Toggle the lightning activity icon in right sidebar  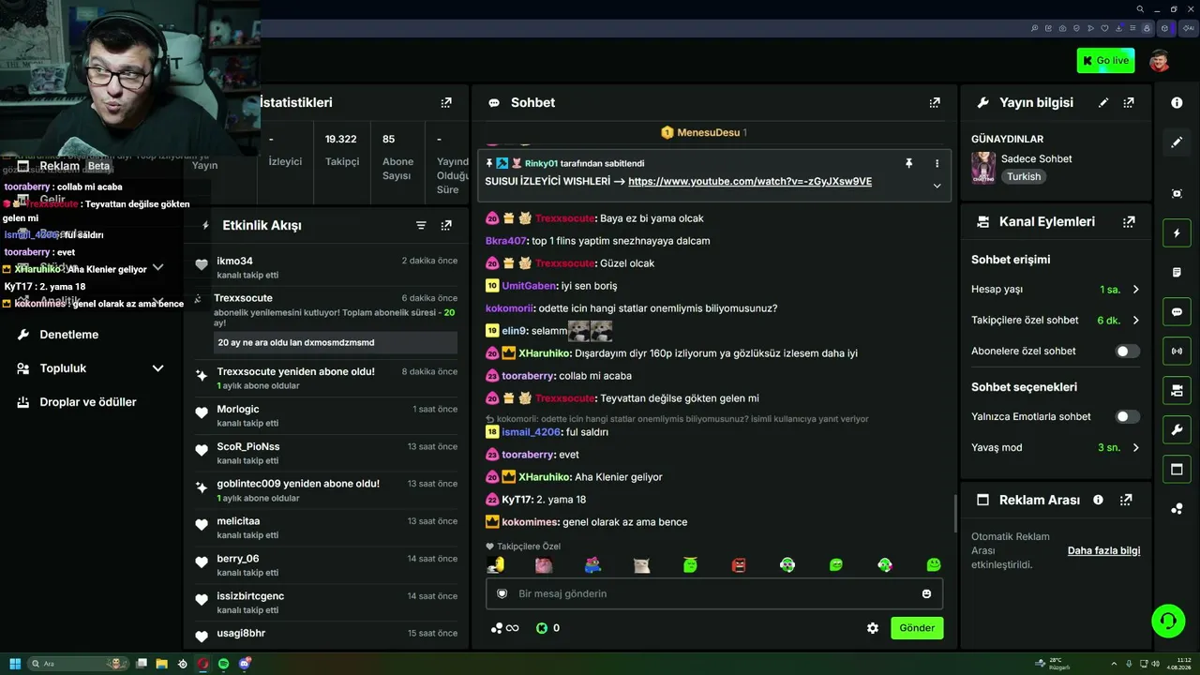click(1177, 232)
